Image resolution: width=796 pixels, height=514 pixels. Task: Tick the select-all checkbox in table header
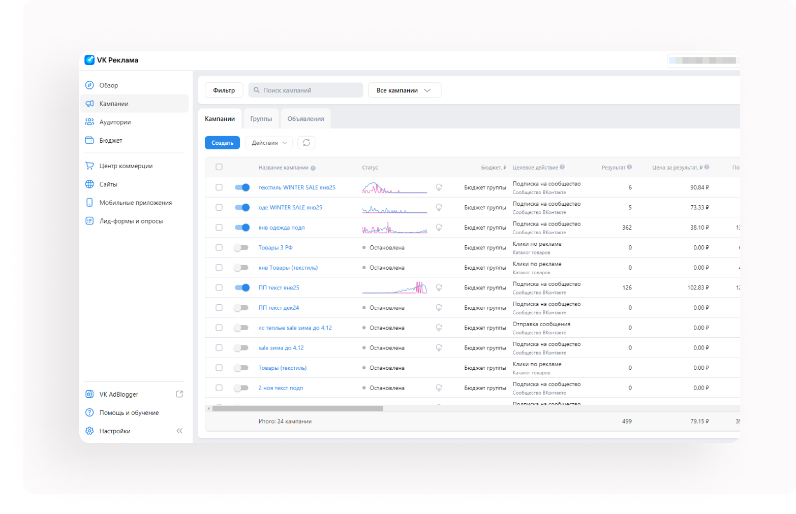[x=219, y=167]
